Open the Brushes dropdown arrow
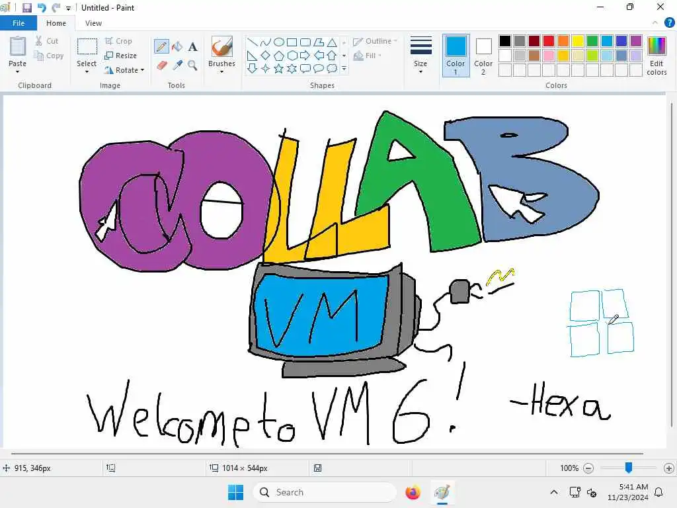 pyautogui.click(x=221, y=71)
